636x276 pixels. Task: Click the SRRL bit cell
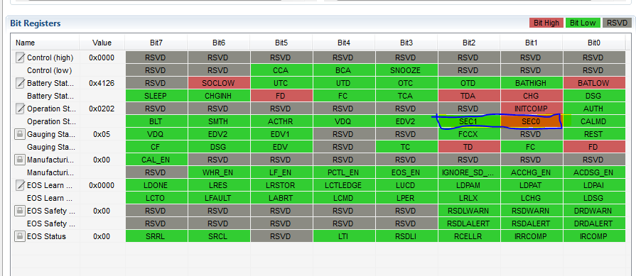tap(156, 236)
